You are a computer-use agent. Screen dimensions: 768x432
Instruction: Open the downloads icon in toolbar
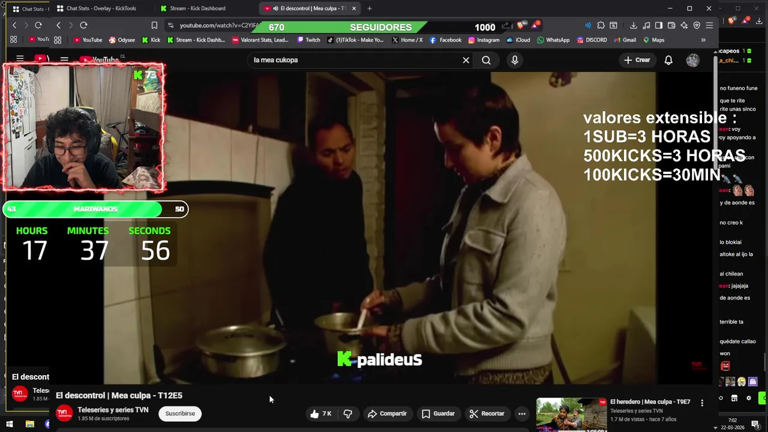(633, 25)
